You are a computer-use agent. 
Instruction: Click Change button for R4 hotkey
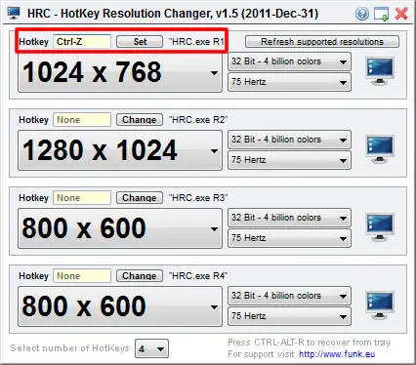pyautogui.click(x=140, y=276)
